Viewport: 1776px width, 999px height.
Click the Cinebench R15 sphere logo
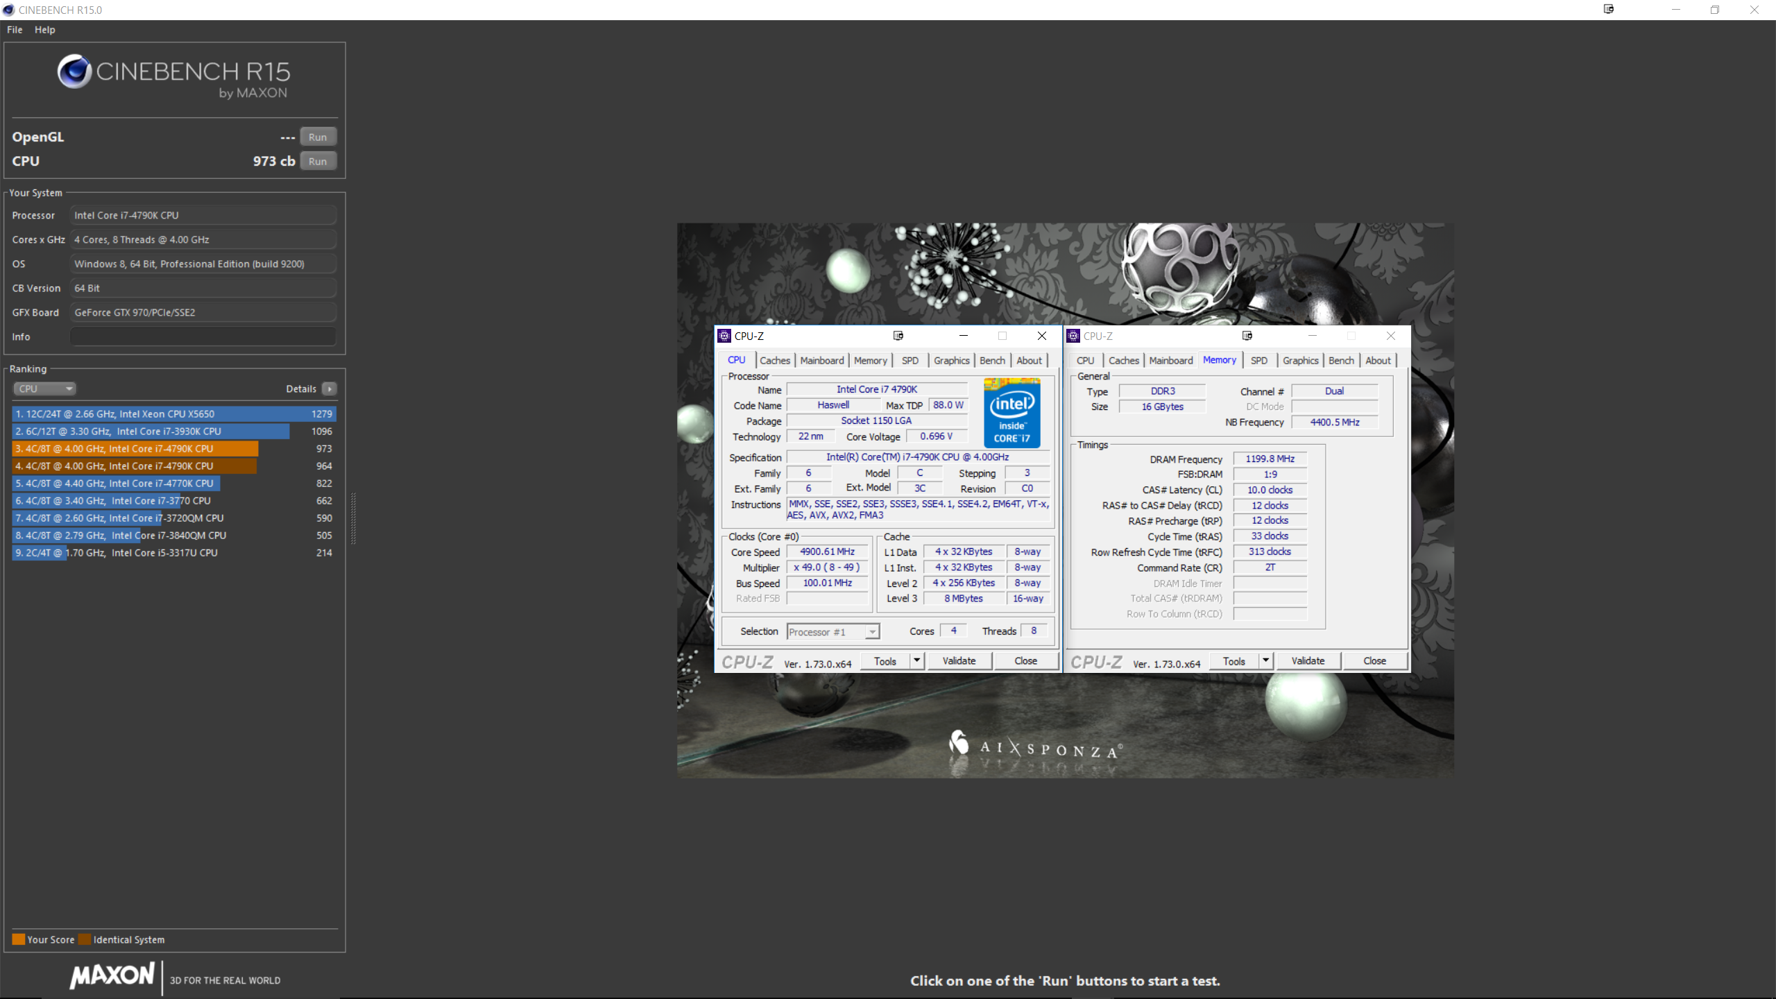[x=74, y=71]
